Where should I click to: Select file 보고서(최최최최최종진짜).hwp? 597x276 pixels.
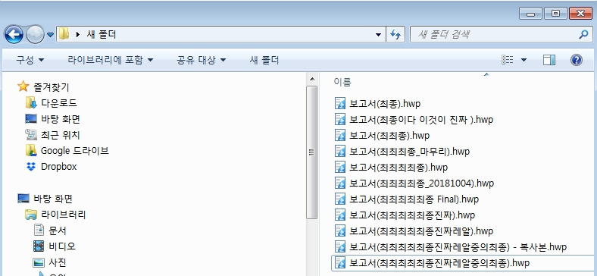click(x=412, y=216)
